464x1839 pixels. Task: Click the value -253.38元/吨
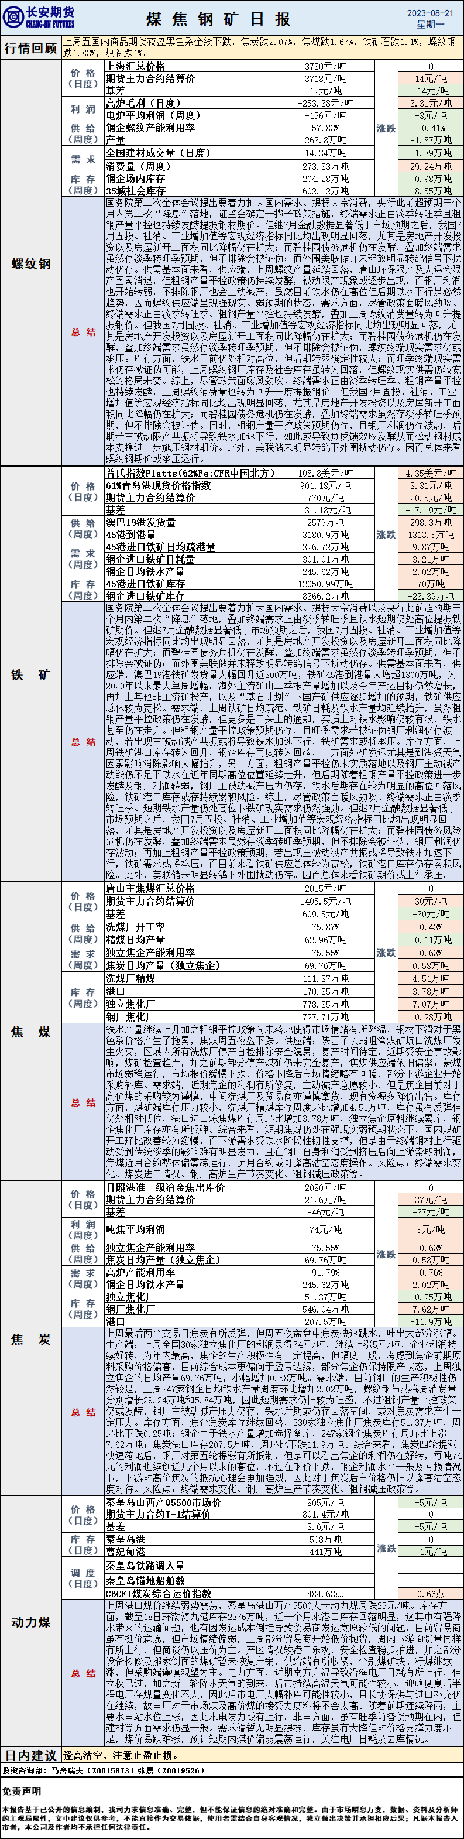325,104
